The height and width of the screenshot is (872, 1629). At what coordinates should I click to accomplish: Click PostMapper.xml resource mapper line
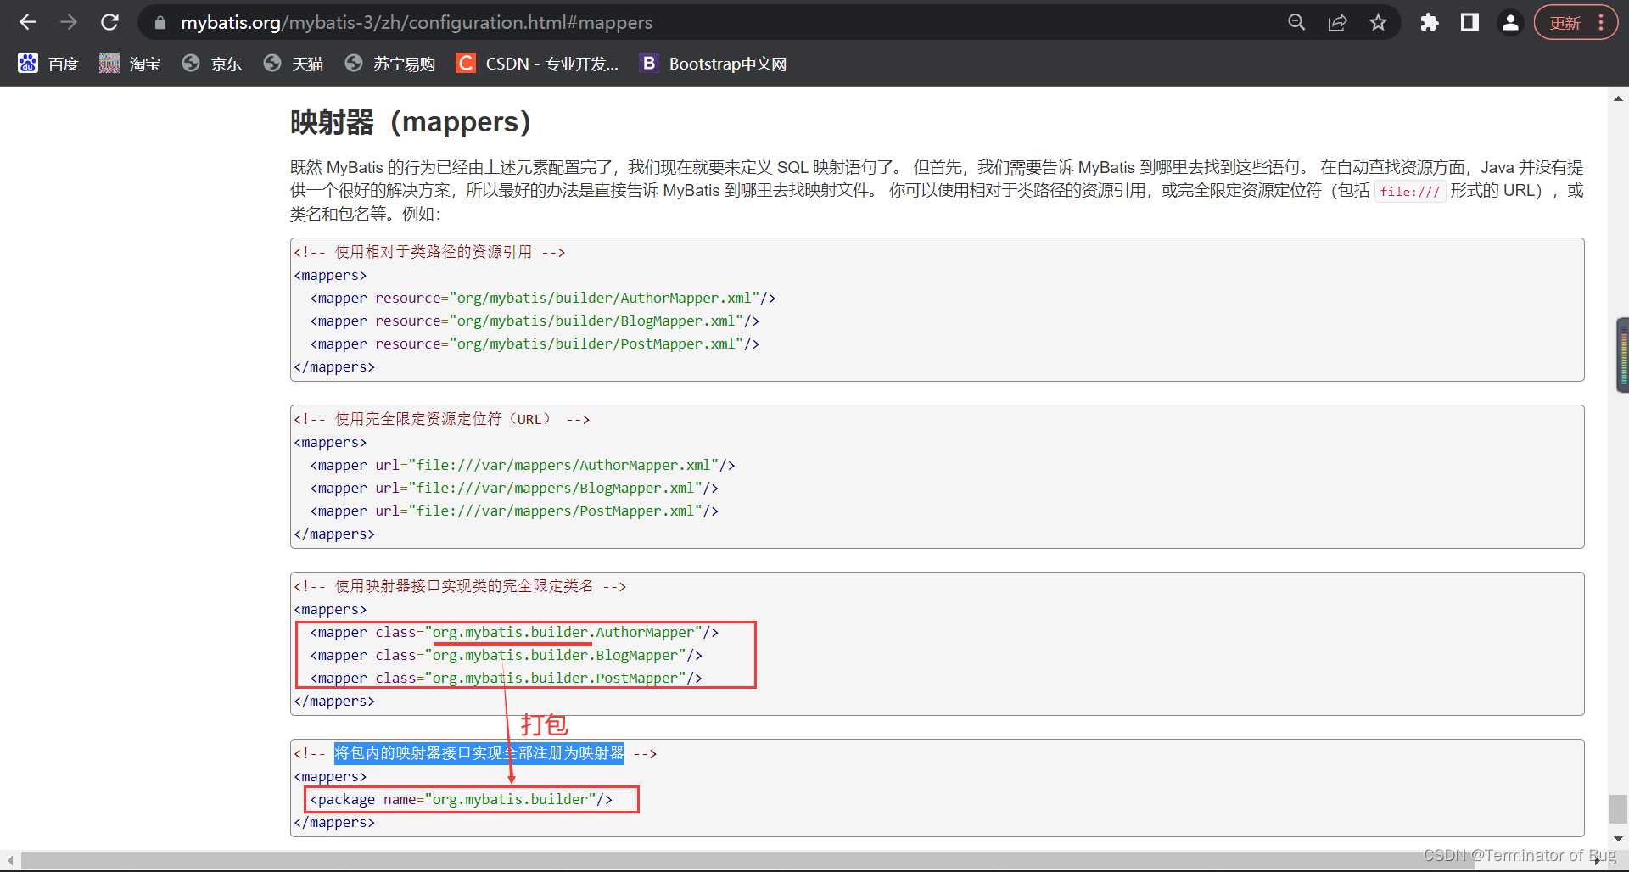(x=535, y=344)
